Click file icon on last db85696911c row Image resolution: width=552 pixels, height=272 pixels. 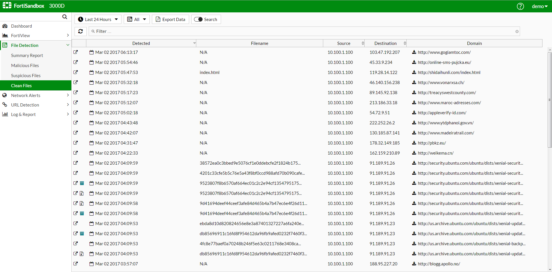[x=82, y=254]
